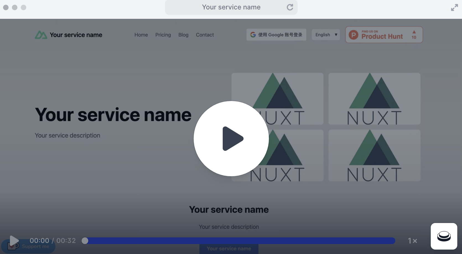Open the English language dropdown
This screenshot has width=462, height=254.
(x=326, y=35)
